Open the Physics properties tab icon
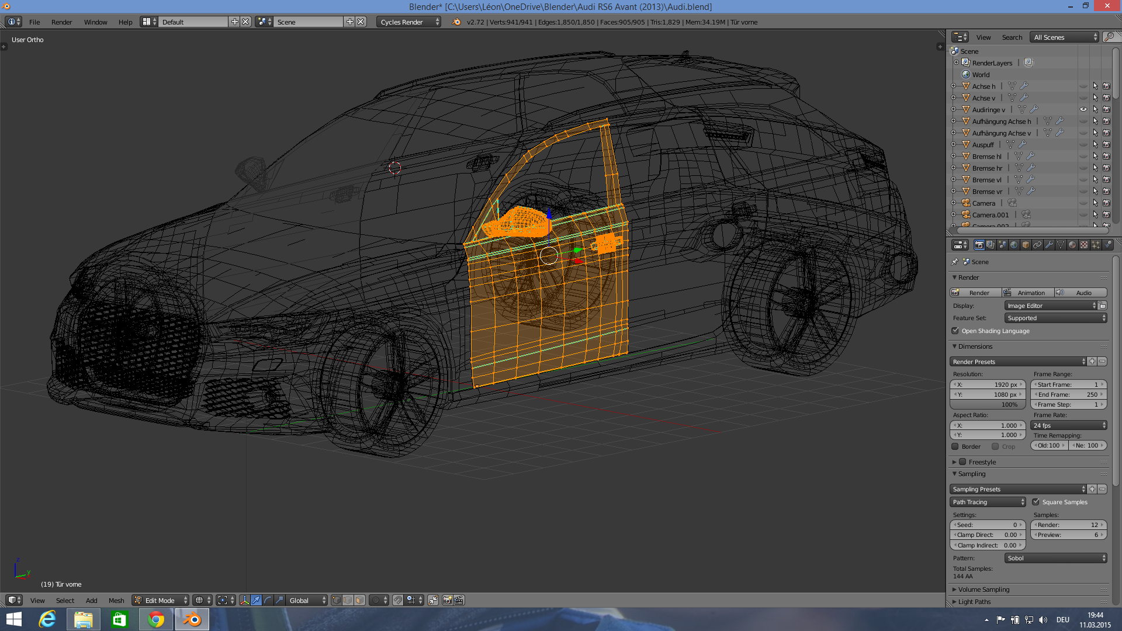This screenshot has height=631, width=1122. 1107,245
